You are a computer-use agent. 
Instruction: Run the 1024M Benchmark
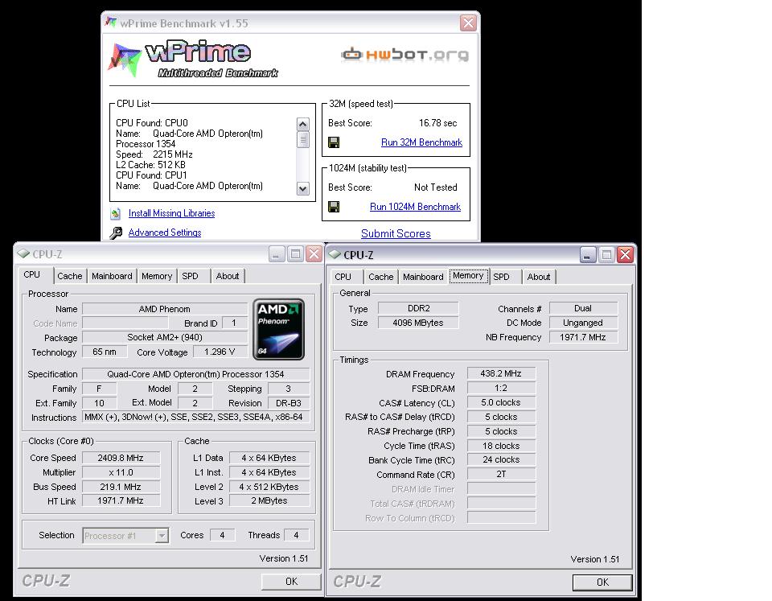coord(415,207)
